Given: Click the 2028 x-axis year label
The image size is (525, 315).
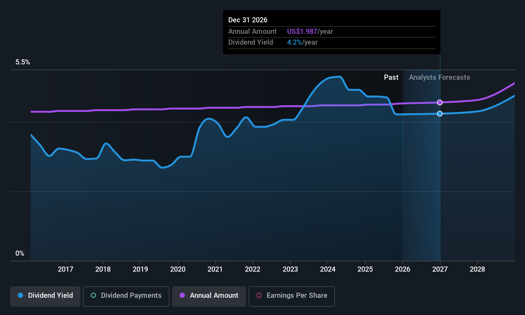Looking at the screenshot, I should [477, 269].
